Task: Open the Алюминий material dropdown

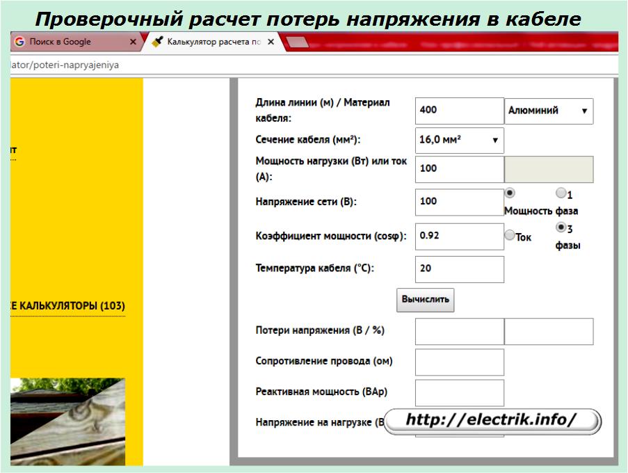Action: pos(548,111)
